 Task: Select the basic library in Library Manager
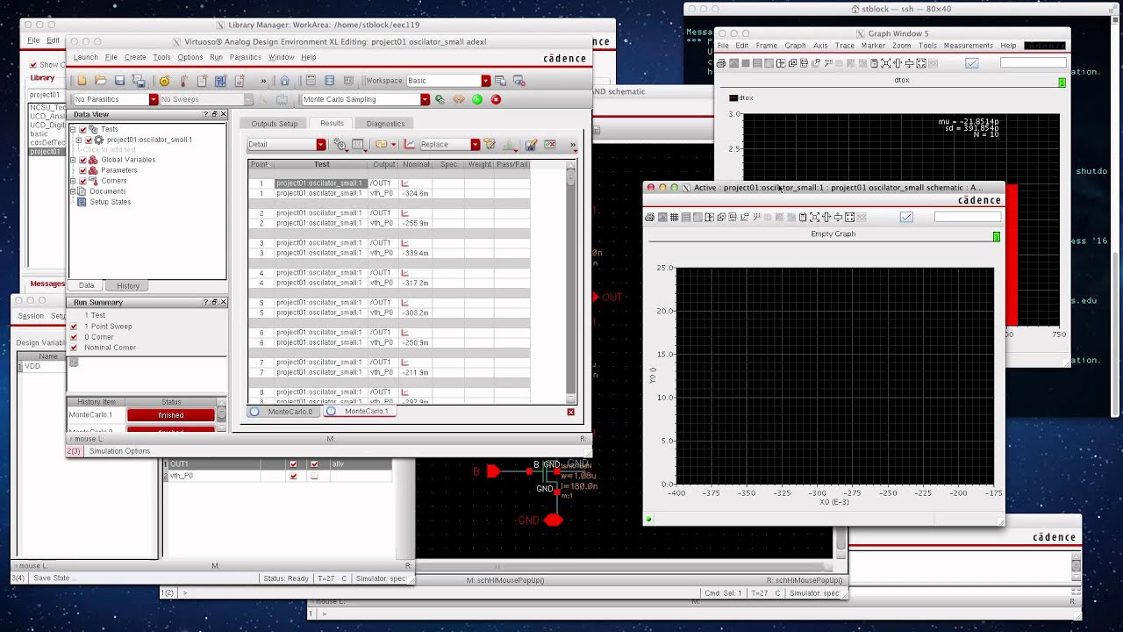[x=39, y=134]
